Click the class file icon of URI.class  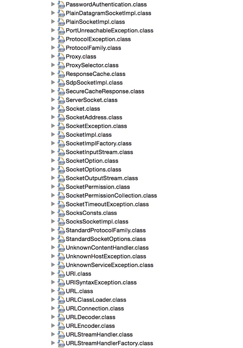[x=61, y=274]
